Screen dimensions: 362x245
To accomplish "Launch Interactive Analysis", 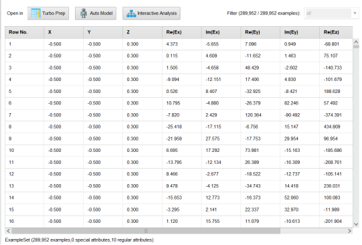I will point(151,13).
